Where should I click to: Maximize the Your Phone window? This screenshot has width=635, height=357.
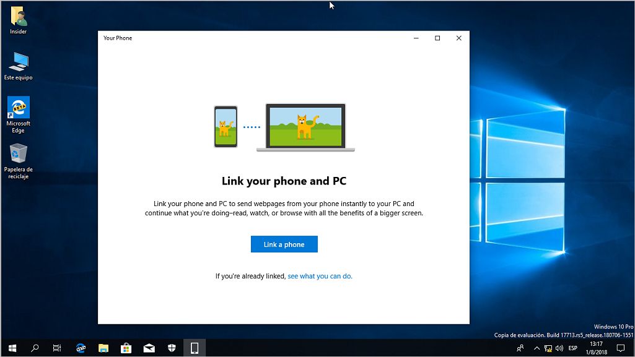coord(437,38)
